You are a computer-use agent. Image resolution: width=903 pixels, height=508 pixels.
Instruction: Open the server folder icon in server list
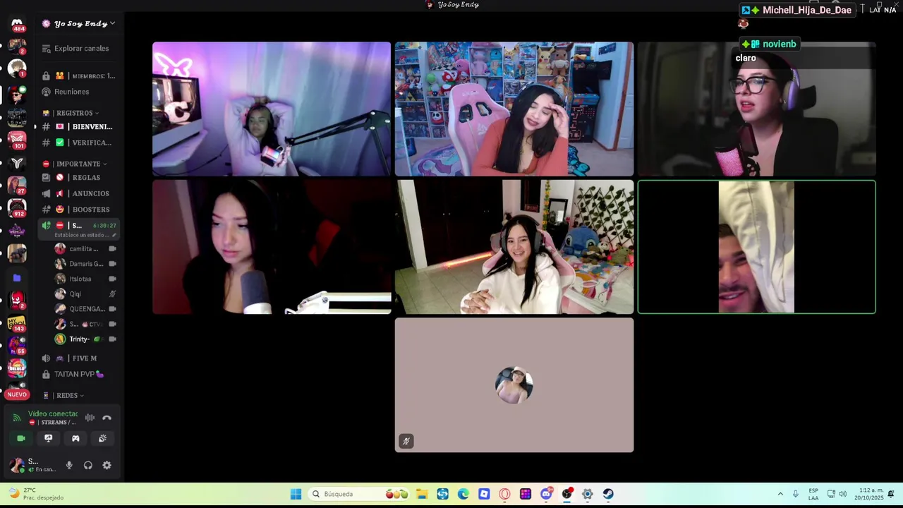[17, 278]
